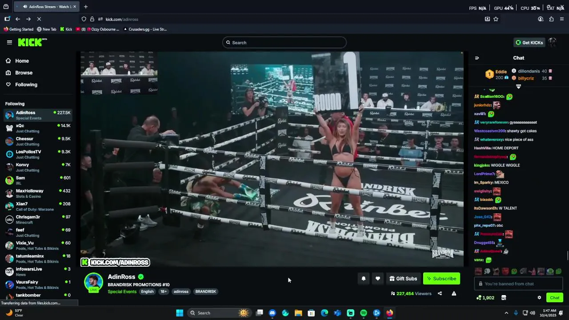The width and height of the screenshot is (569, 320).
Task: Click the Gift Subs button
Action: point(403,279)
